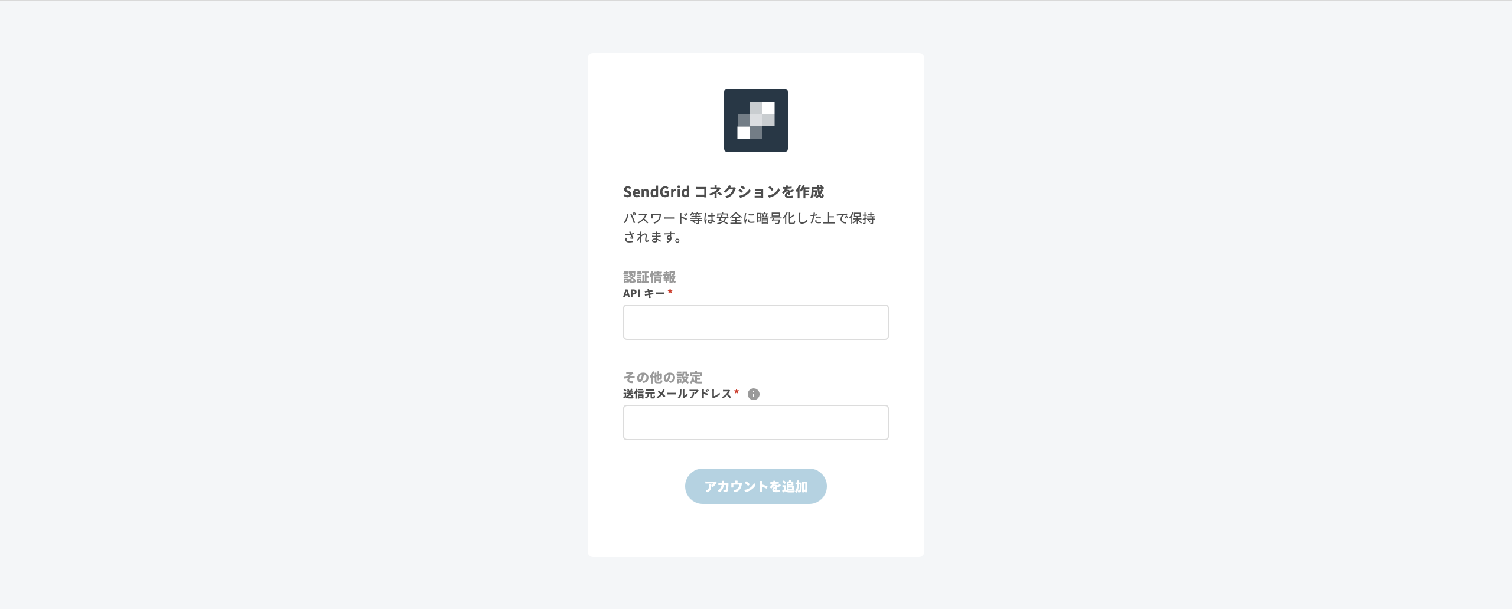Click the info icon beside 送信元メールアドレス

point(754,394)
